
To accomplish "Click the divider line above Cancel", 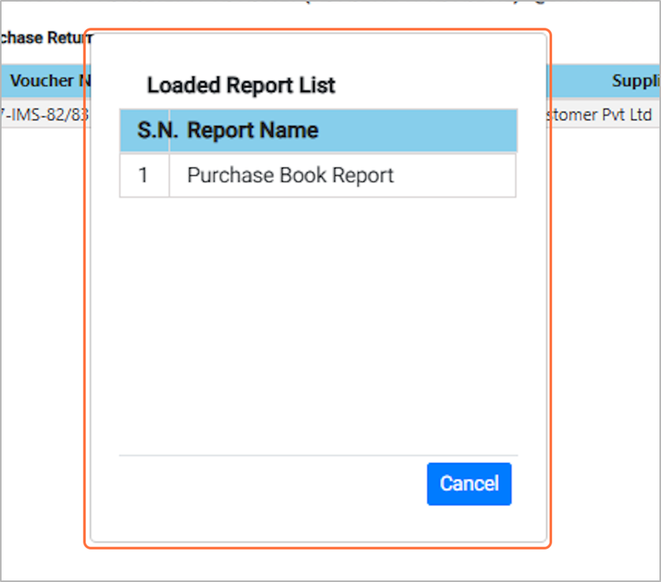I will pos(316,455).
